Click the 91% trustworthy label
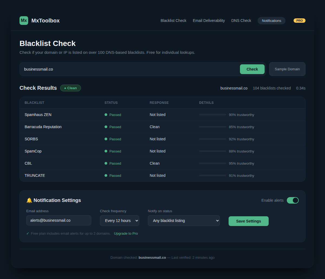325x279 pixels. click(242, 175)
